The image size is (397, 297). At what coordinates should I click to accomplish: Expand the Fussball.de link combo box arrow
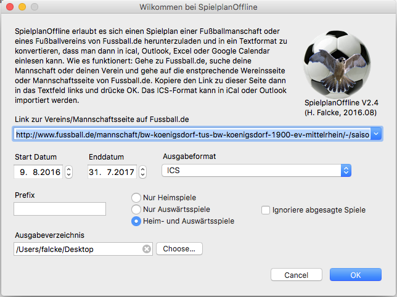click(x=377, y=133)
